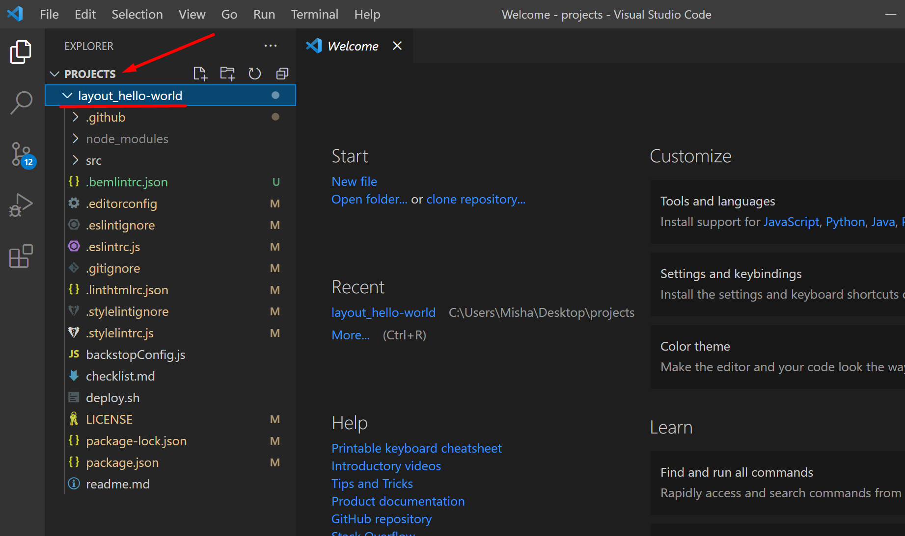Click the M status of LICENSE
The image size is (905, 536).
[275, 419]
